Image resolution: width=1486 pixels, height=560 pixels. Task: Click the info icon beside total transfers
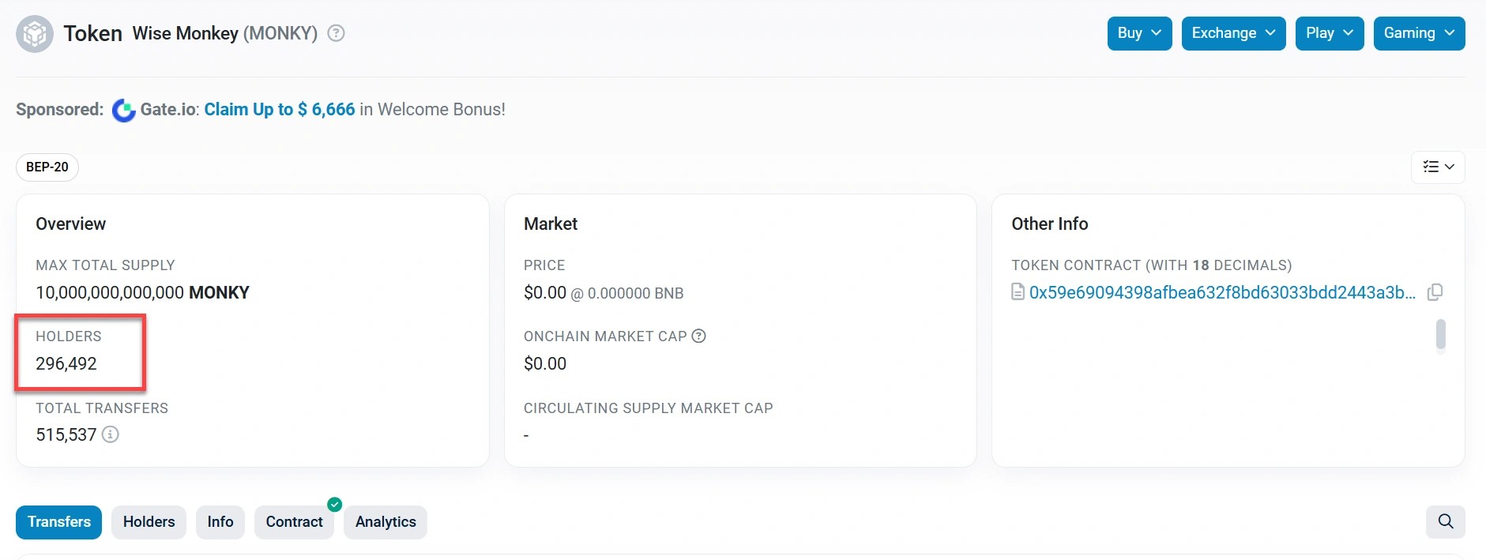(x=111, y=434)
